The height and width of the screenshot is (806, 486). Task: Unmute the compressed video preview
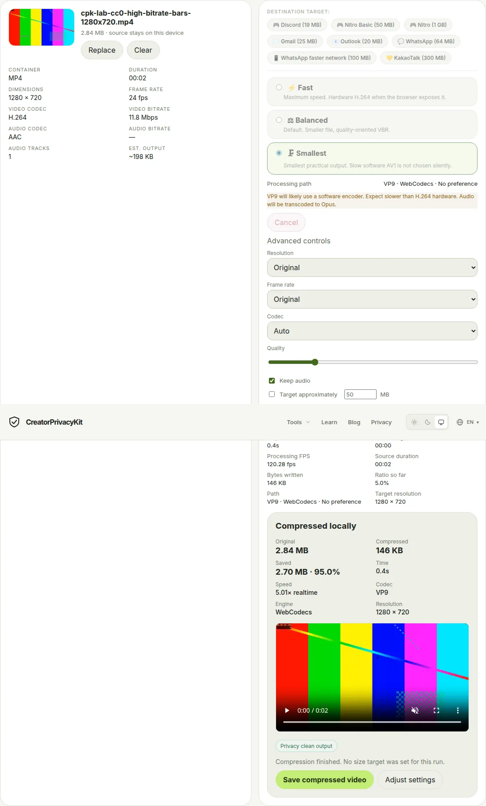415,710
